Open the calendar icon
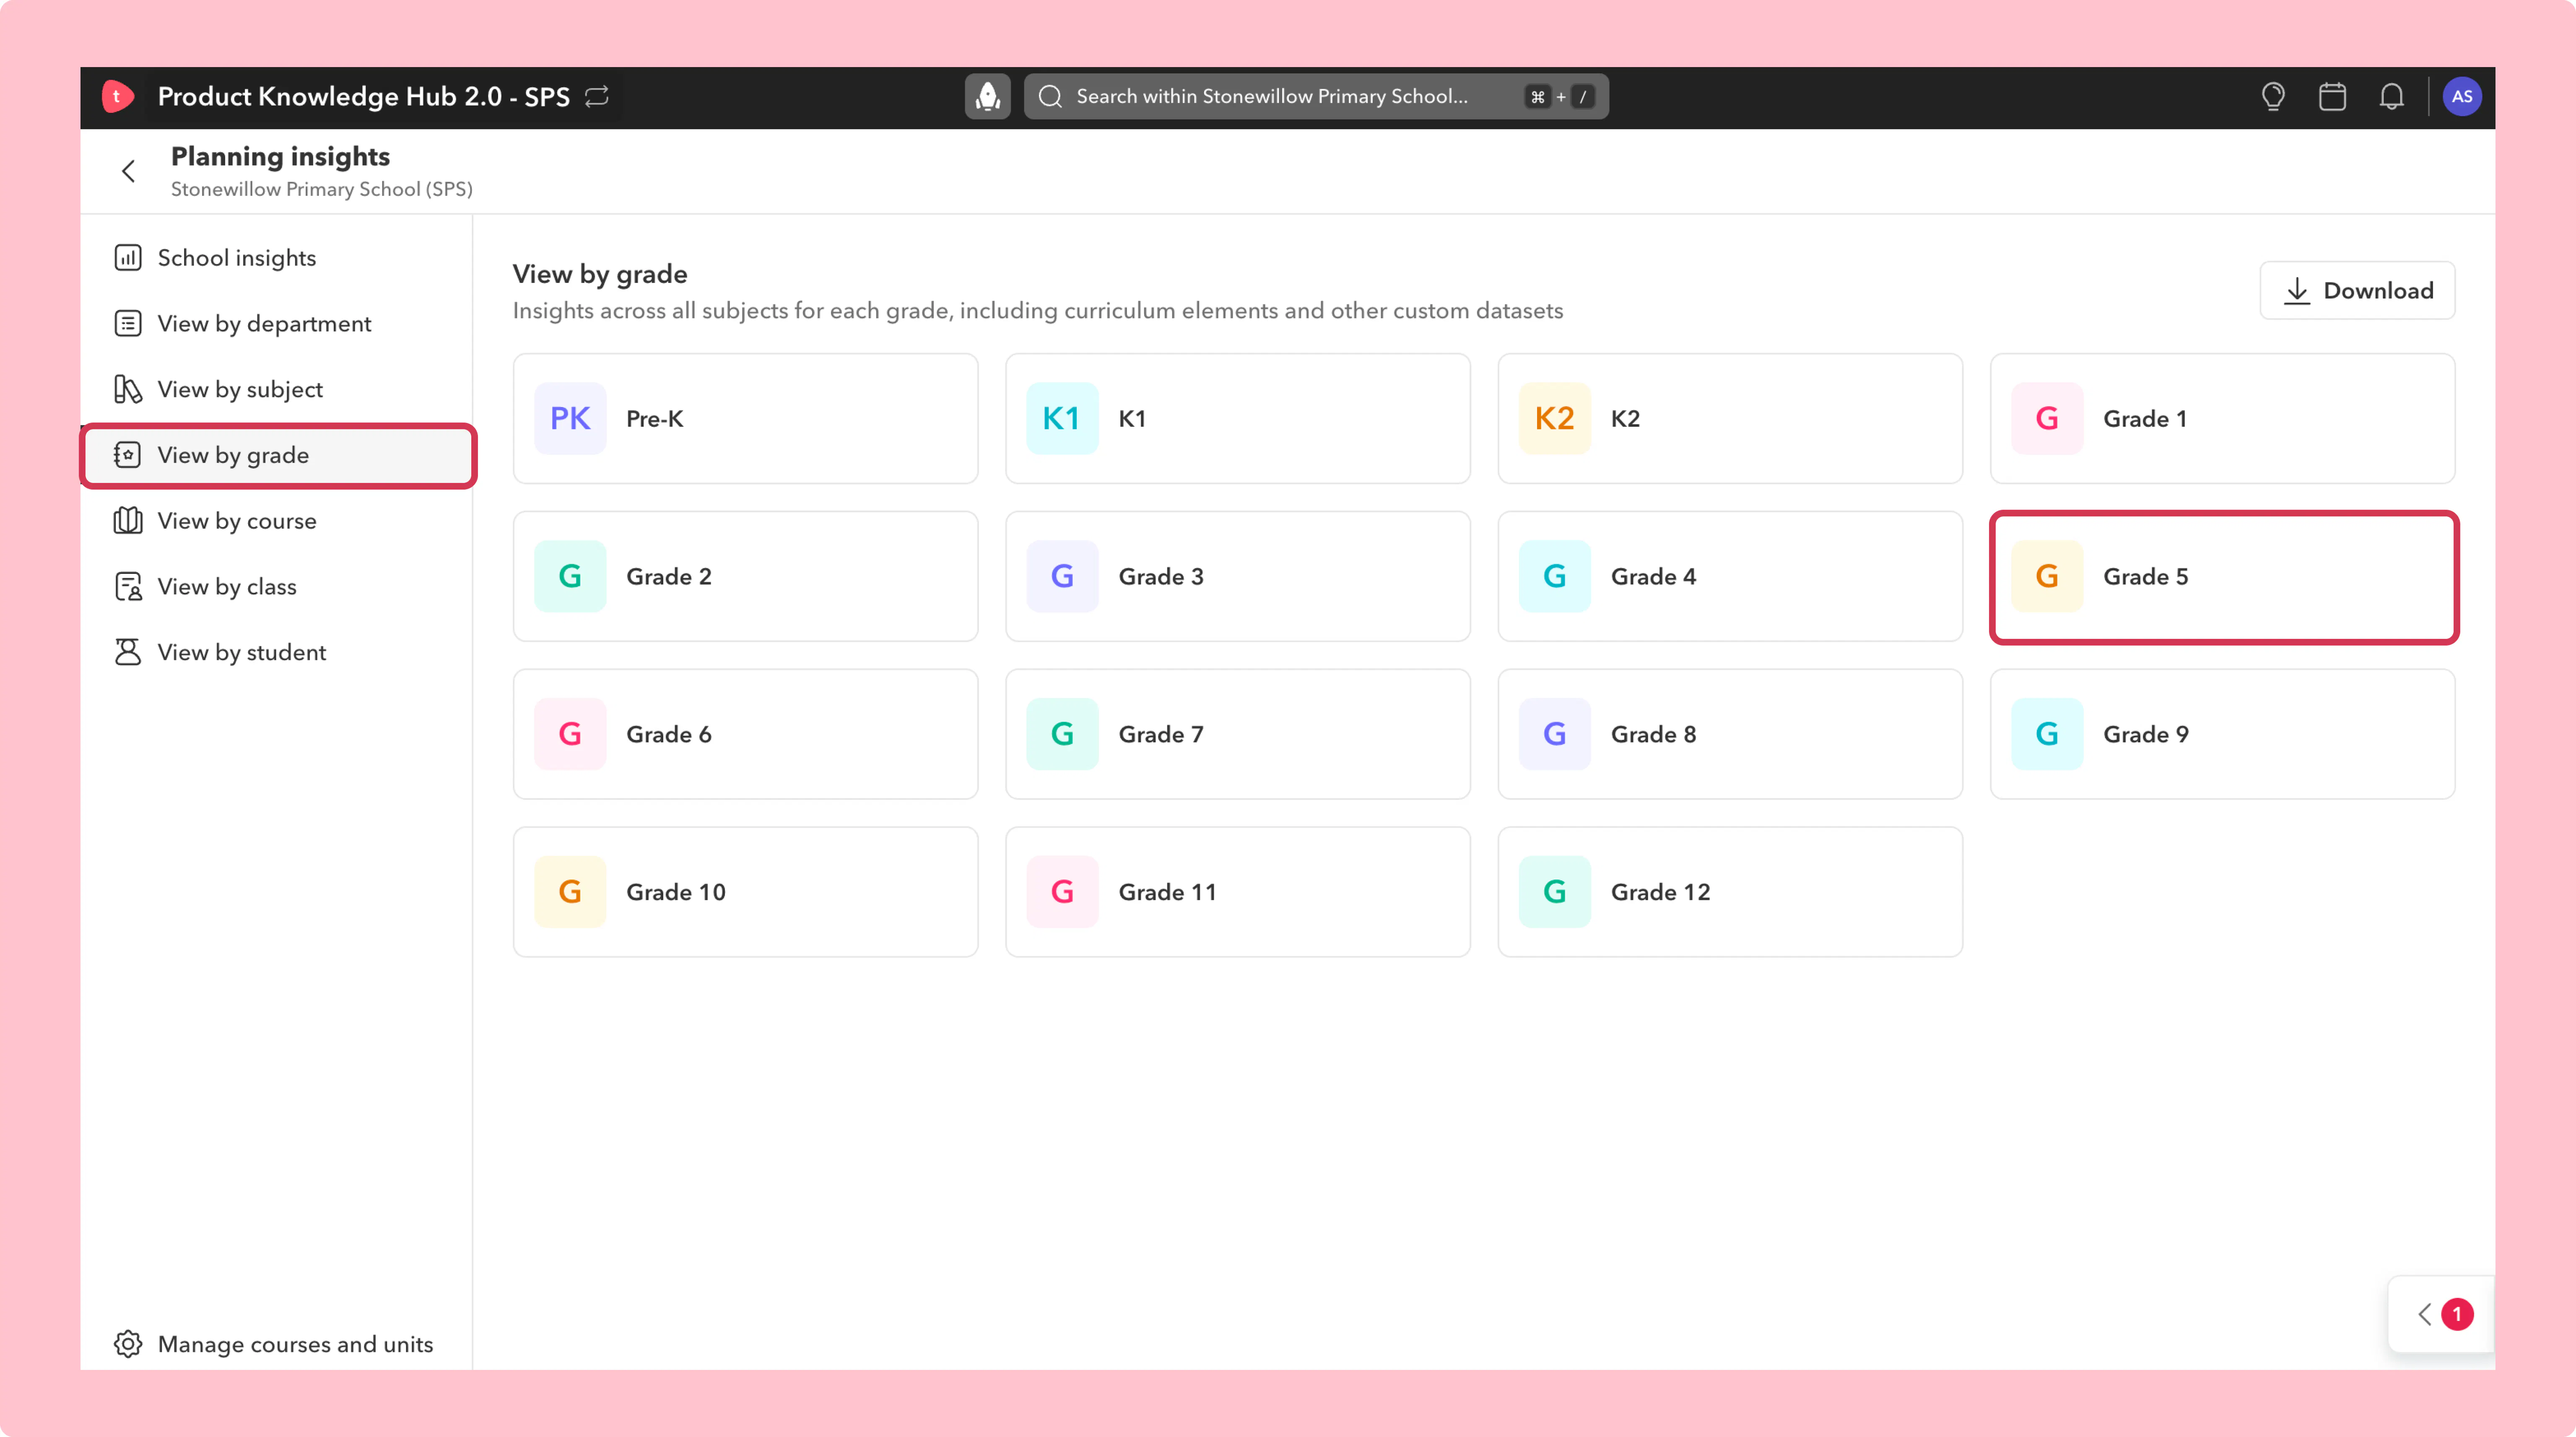The height and width of the screenshot is (1437, 2576). (x=2332, y=96)
